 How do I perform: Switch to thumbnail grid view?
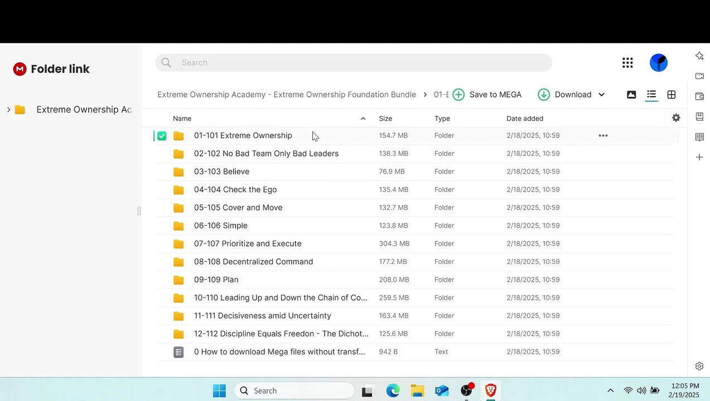(672, 95)
